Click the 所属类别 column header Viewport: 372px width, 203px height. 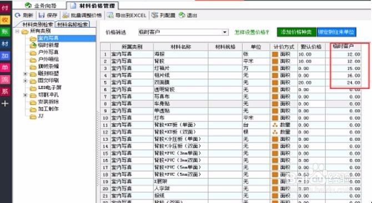[x=132, y=47]
